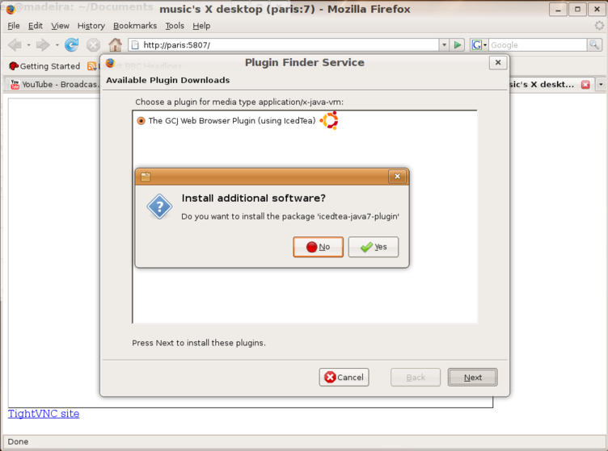Viewport: 608px width, 451px height.
Task: Open the TightVNC site link
Action: [x=44, y=413]
